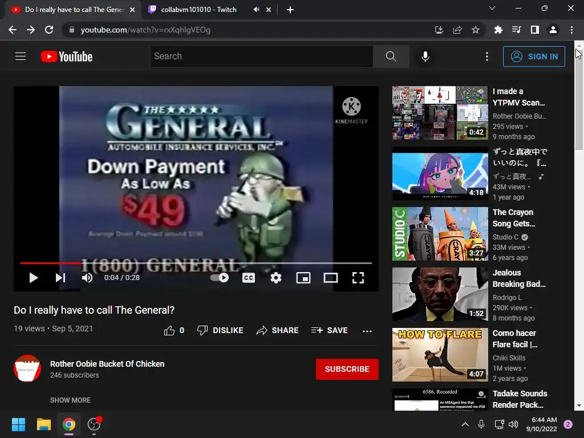
Task: Open more actions under the video
Action: 367,331
